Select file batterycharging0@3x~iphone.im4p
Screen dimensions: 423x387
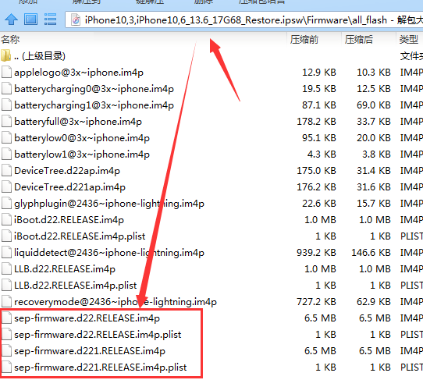click(94, 89)
